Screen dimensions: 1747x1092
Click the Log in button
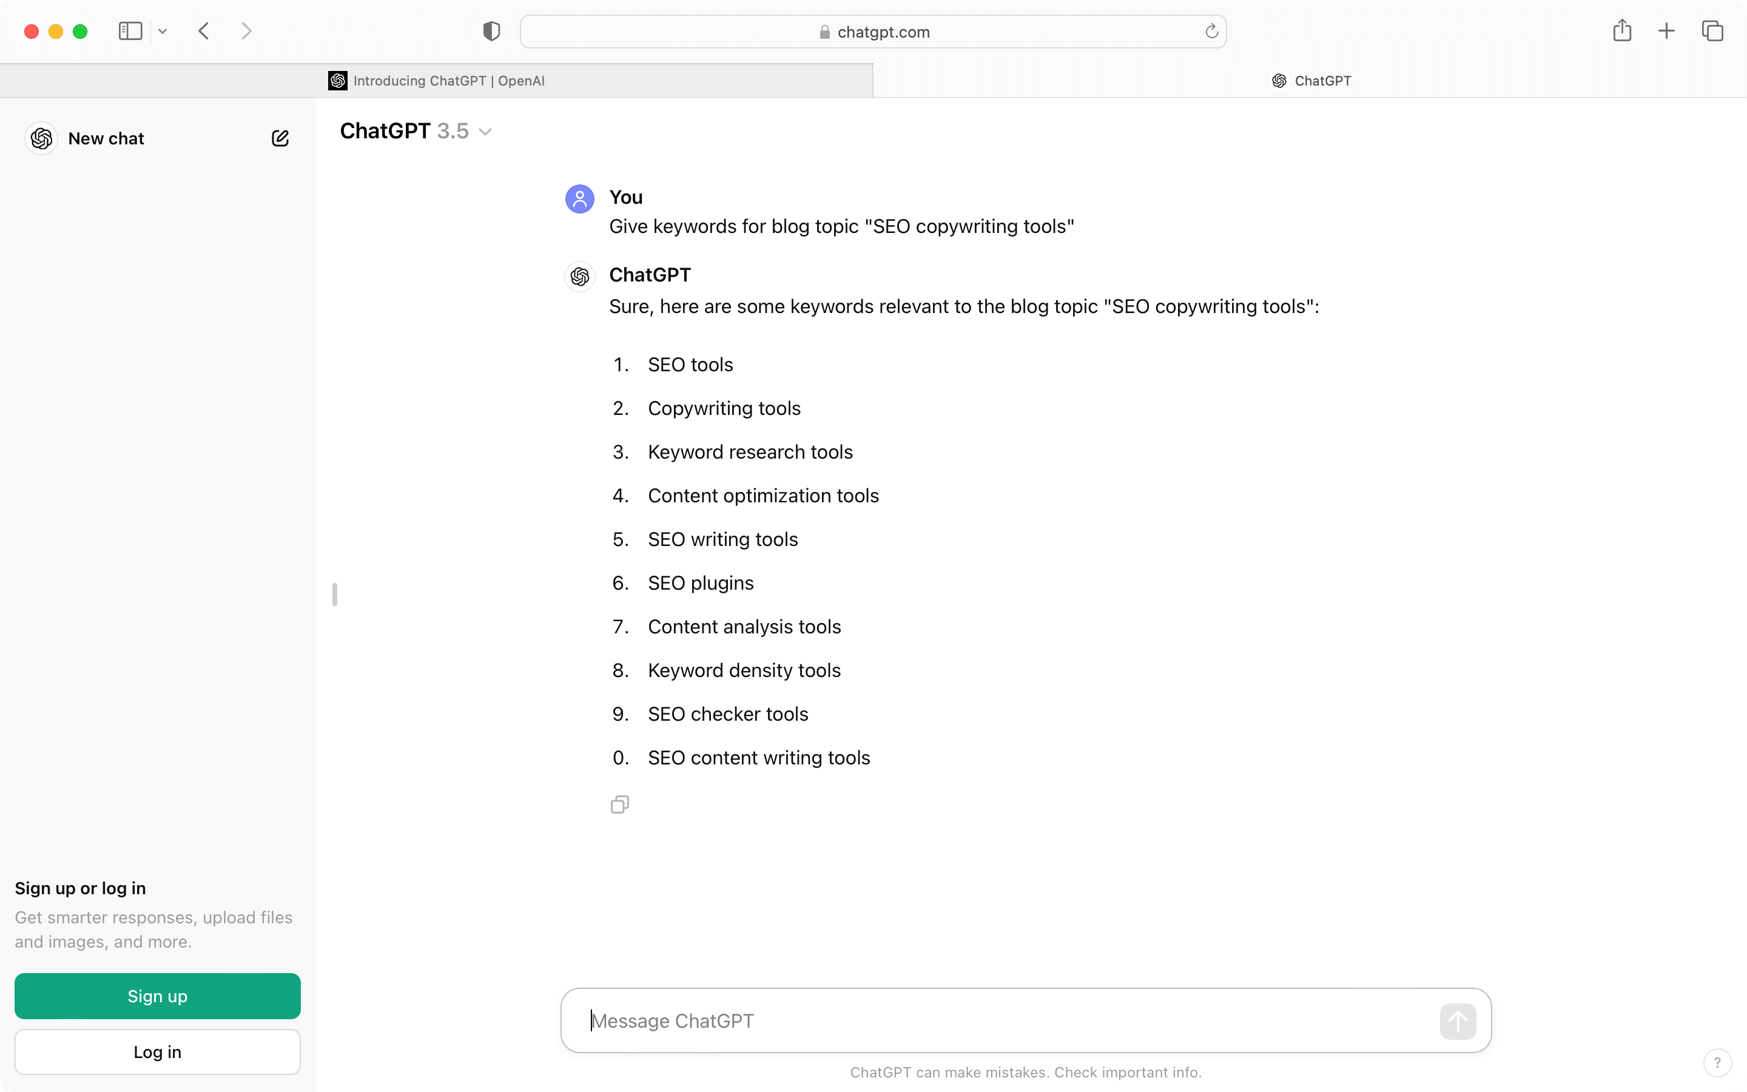(157, 1051)
